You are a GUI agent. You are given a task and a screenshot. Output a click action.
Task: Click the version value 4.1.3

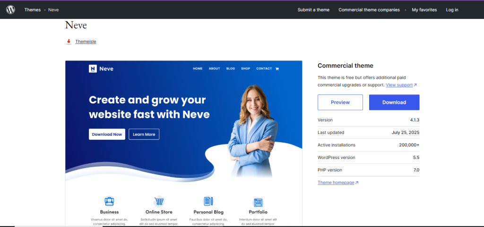(415, 120)
